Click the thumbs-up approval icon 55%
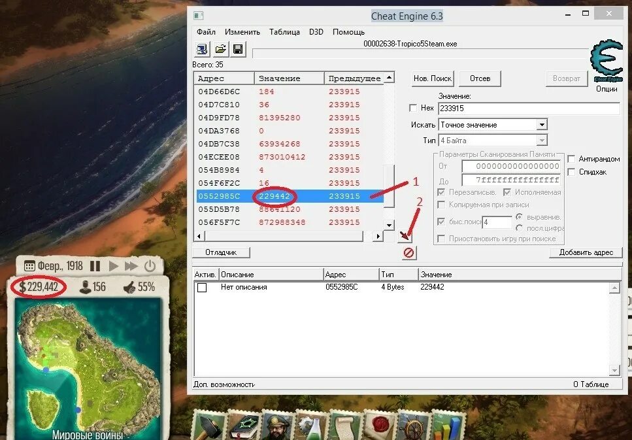Screen dimensions: 632x440 coord(129,288)
